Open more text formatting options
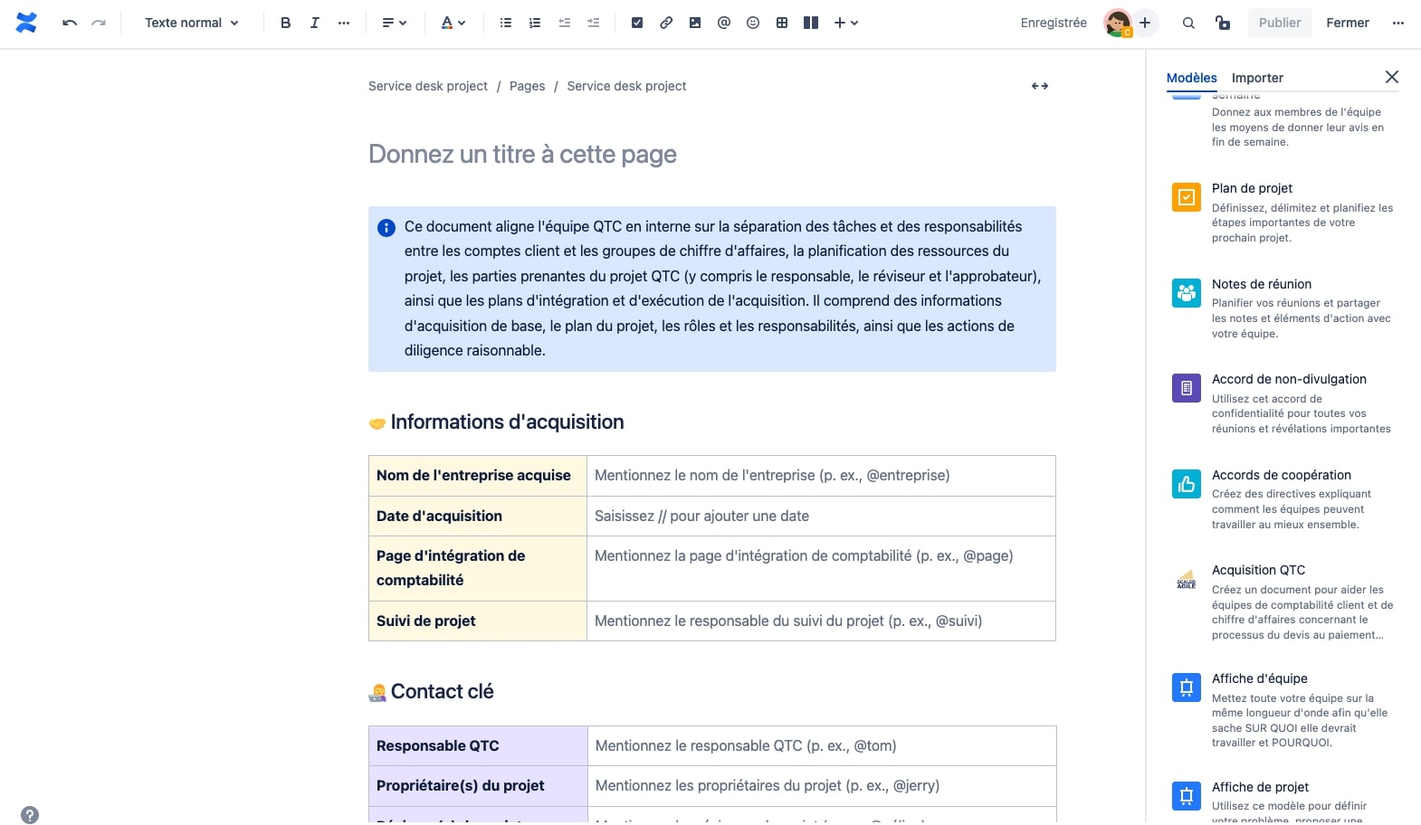Viewport: 1421px width, 825px height. click(x=344, y=23)
